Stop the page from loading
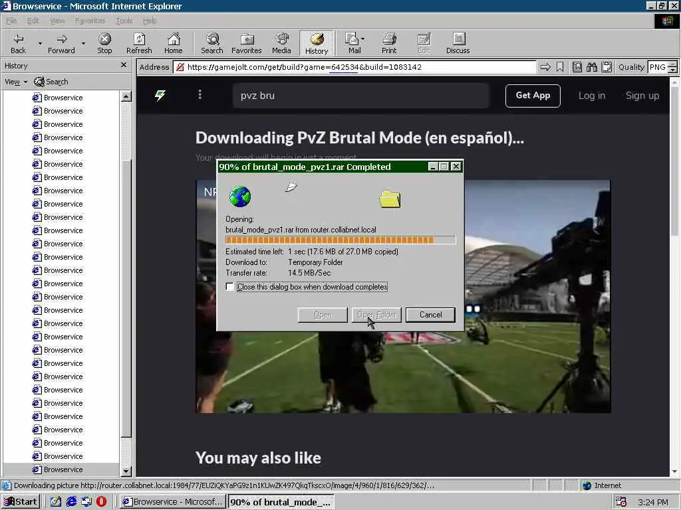681x510 pixels. click(x=104, y=43)
